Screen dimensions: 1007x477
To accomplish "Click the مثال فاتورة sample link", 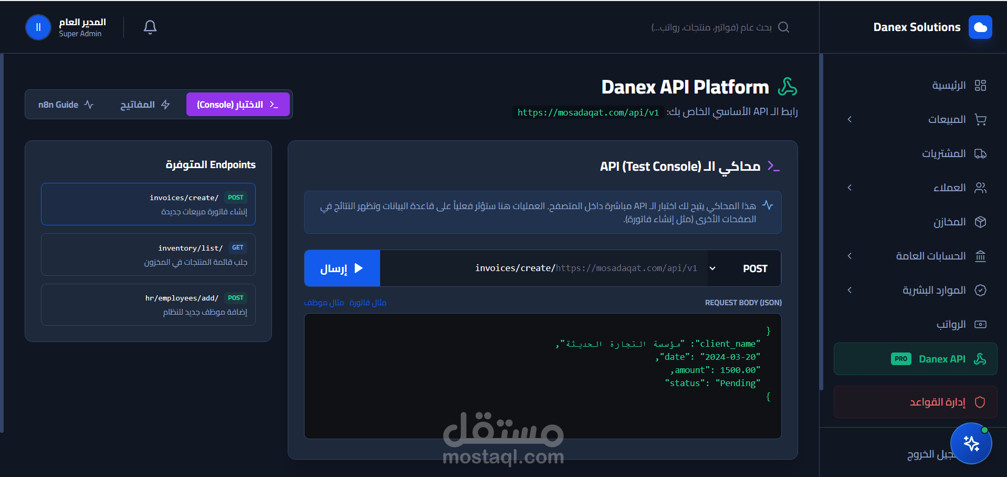I will 368,303.
